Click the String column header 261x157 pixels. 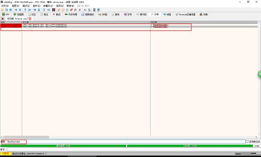pyautogui.click(x=204, y=22)
